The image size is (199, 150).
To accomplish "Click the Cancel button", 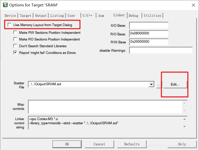I will [99, 144].
